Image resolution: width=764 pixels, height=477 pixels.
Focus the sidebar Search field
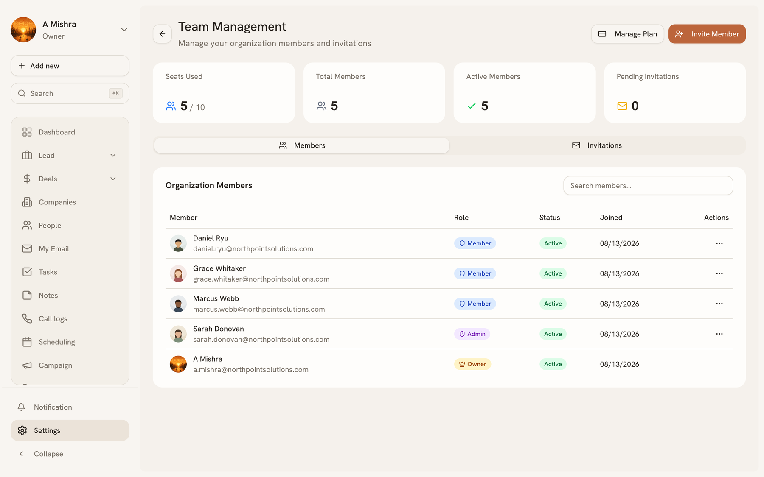[70, 93]
